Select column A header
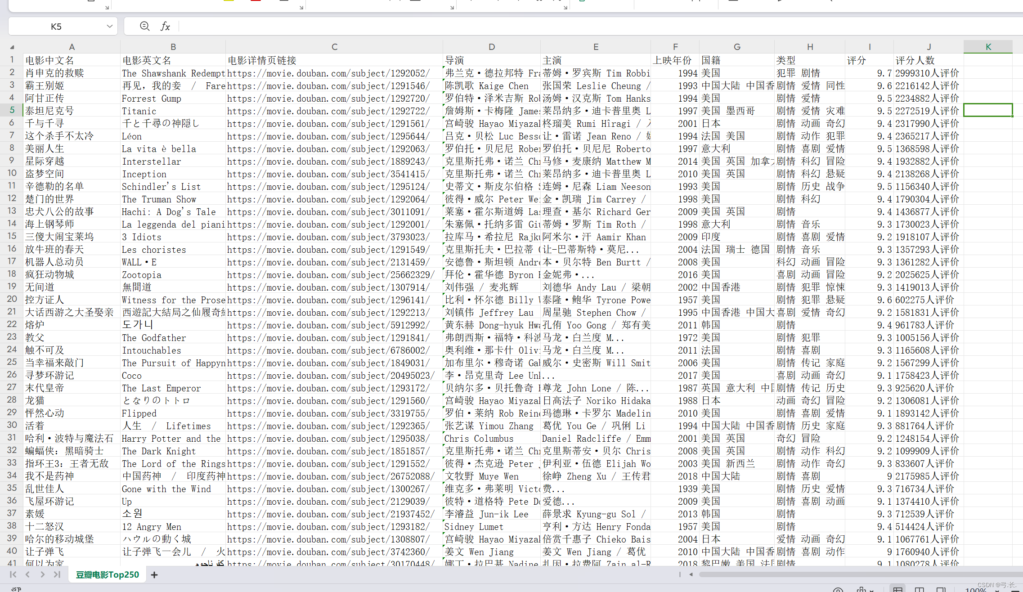This screenshot has width=1023, height=592. click(x=72, y=47)
